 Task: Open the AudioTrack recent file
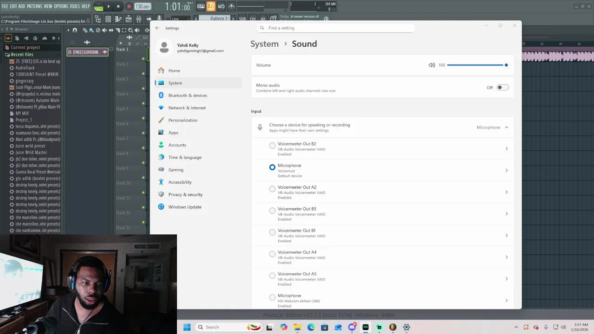[25, 68]
